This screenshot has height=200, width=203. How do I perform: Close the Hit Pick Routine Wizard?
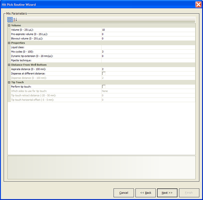click(x=198, y=5)
